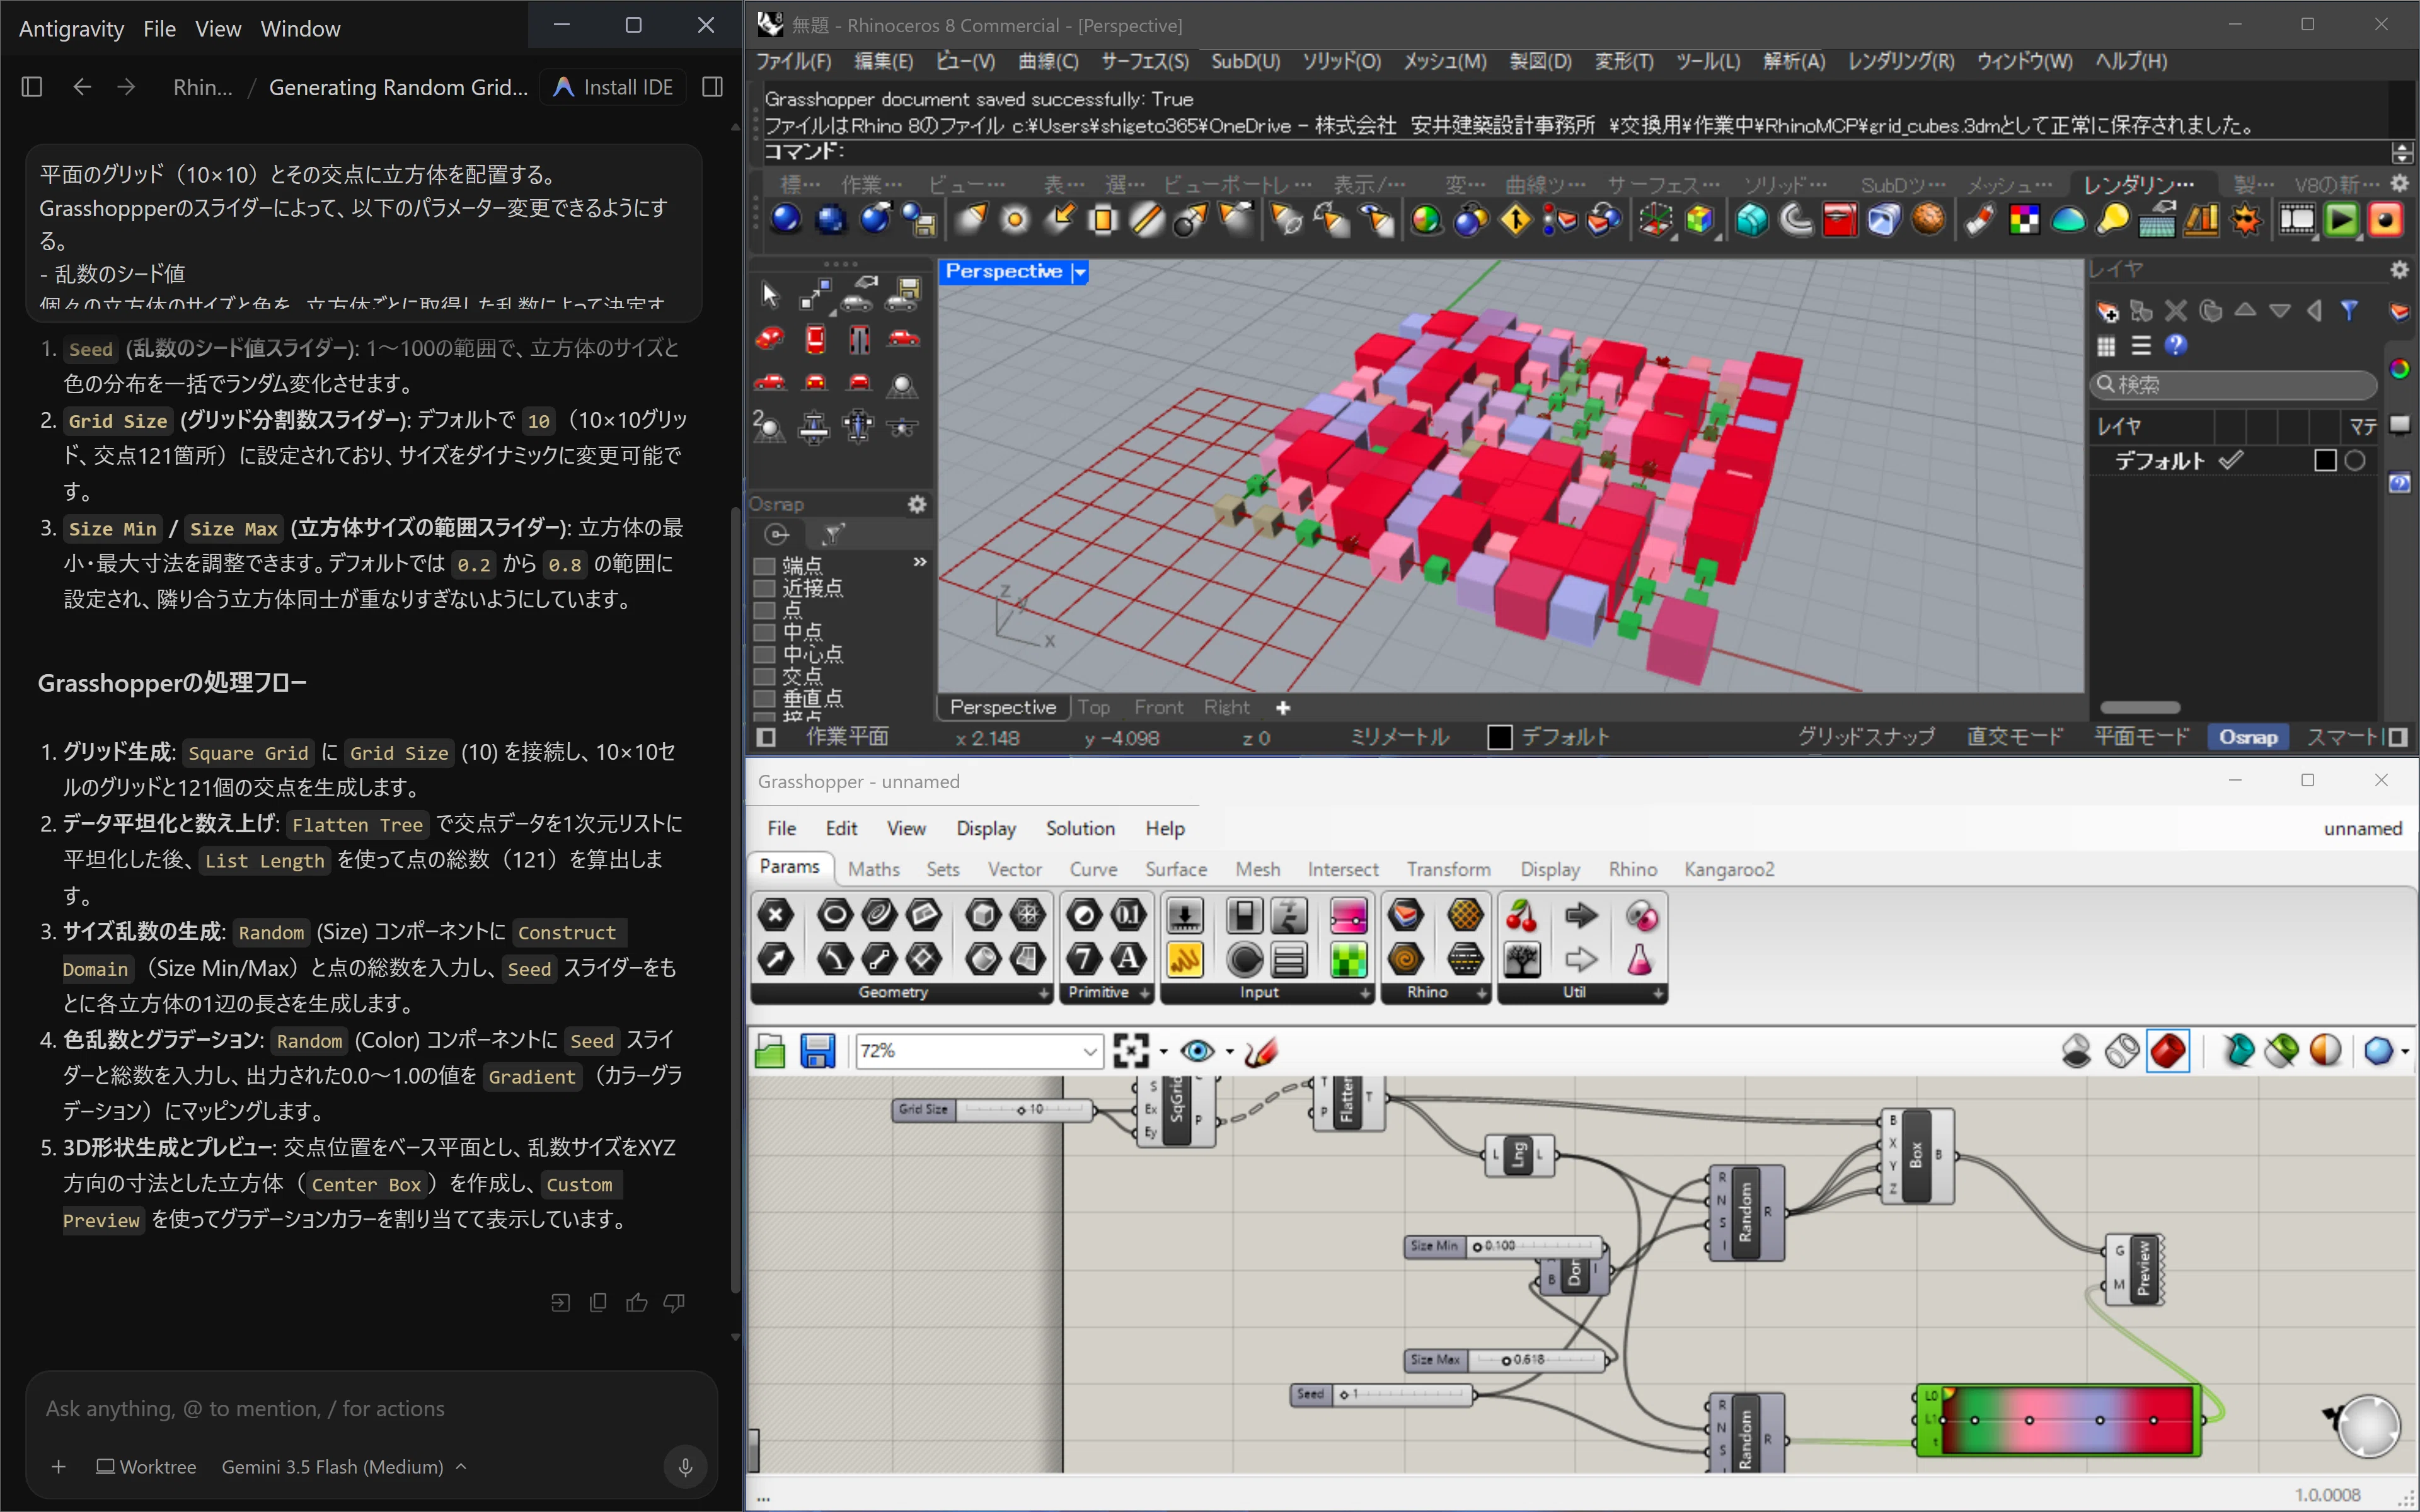Viewport: 2420px width, 1512px height.
Task: Click the shaded preview red cylinder icon
Action: coord(2168,1051)
